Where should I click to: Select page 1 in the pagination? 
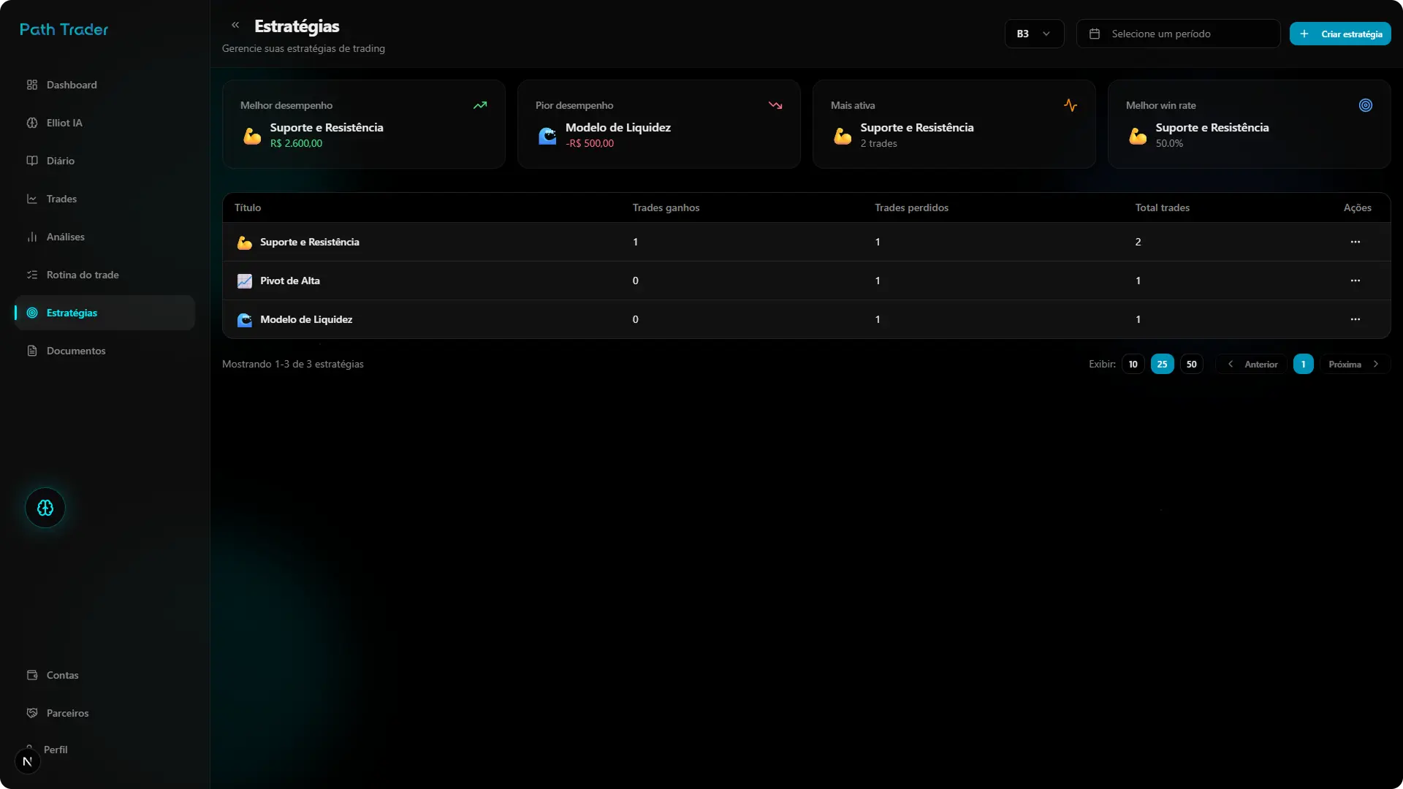tap(1303, 364)
